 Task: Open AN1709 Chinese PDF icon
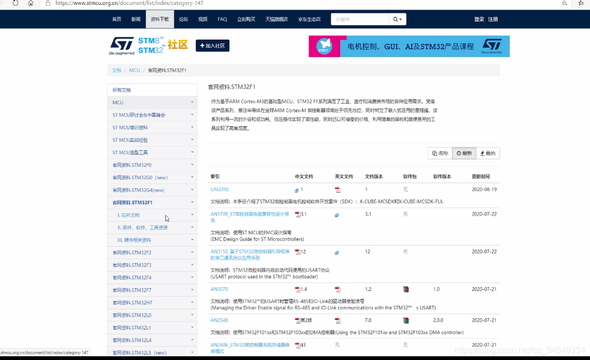[x=297, y=215]
